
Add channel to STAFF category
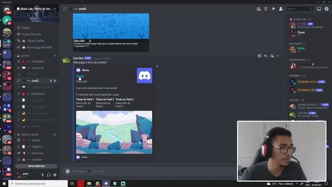pos(55,56)
